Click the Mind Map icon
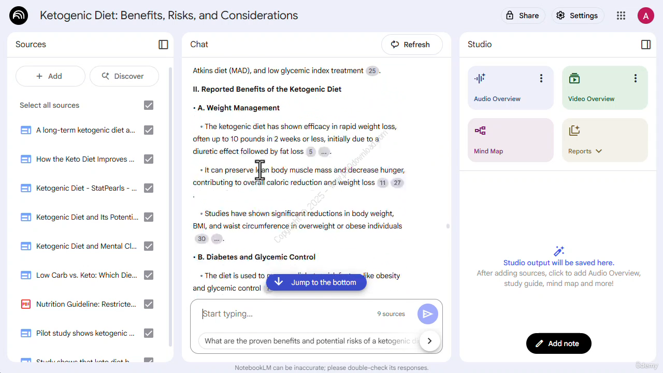The width and height of the screenshot is (663, 373). 480,131
